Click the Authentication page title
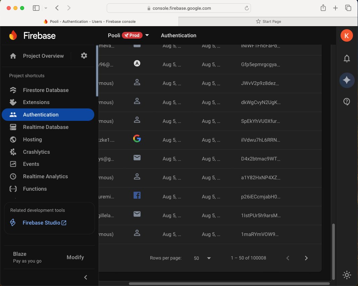The image size is (358, 286). [x=178, y=35]
